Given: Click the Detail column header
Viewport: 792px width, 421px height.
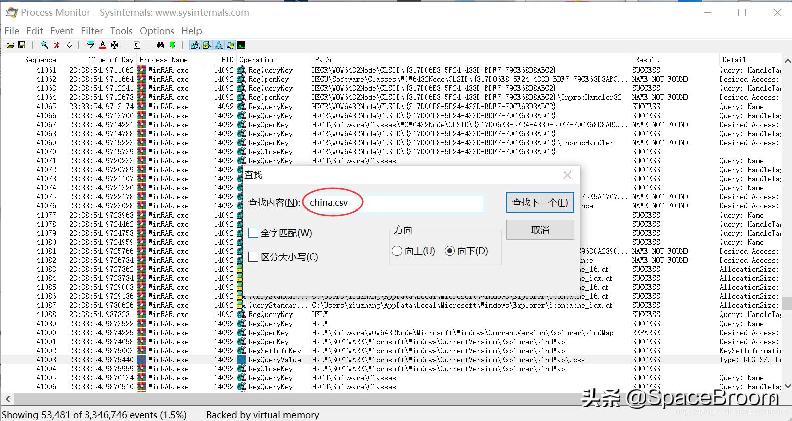Looking at the screenshot, I should coord(734,60).
